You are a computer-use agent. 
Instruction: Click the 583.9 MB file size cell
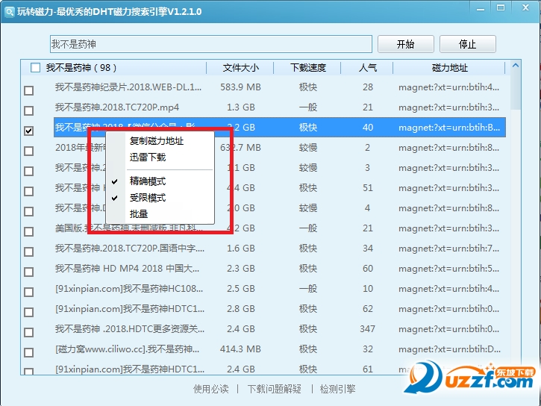(240, 87)
